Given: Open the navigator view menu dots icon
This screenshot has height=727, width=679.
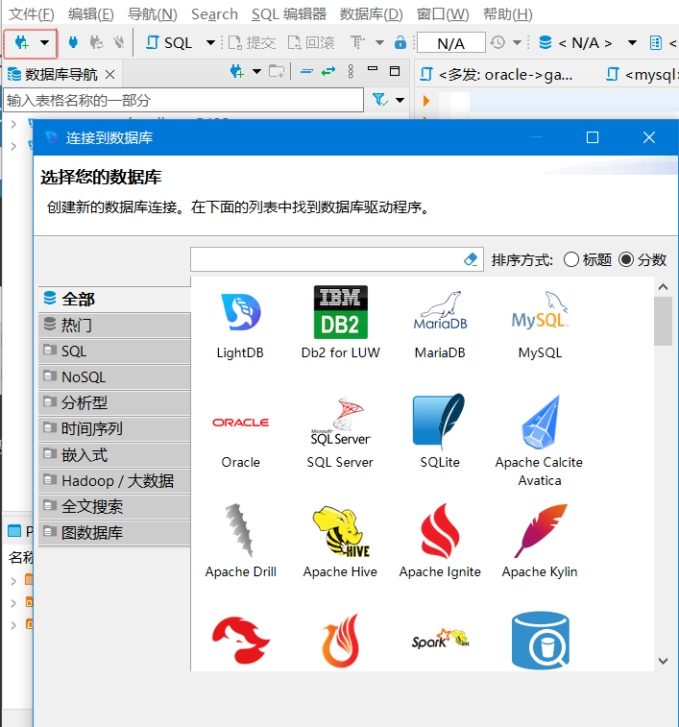Looking at the screenshot, I should click(x=351, y=71).
